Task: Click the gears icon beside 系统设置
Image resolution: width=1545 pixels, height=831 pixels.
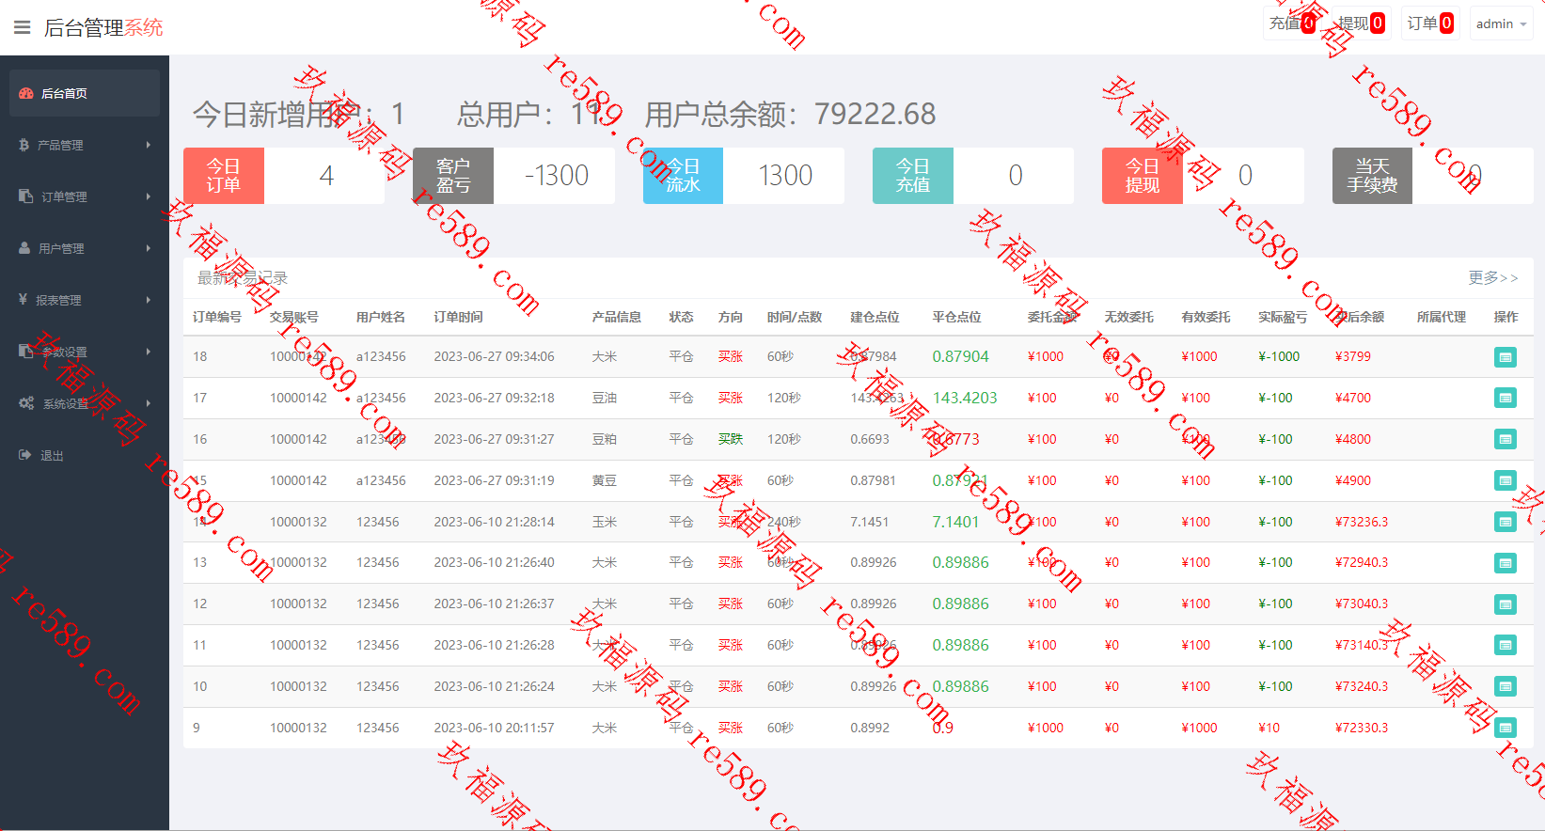Action: click(26, 403)
